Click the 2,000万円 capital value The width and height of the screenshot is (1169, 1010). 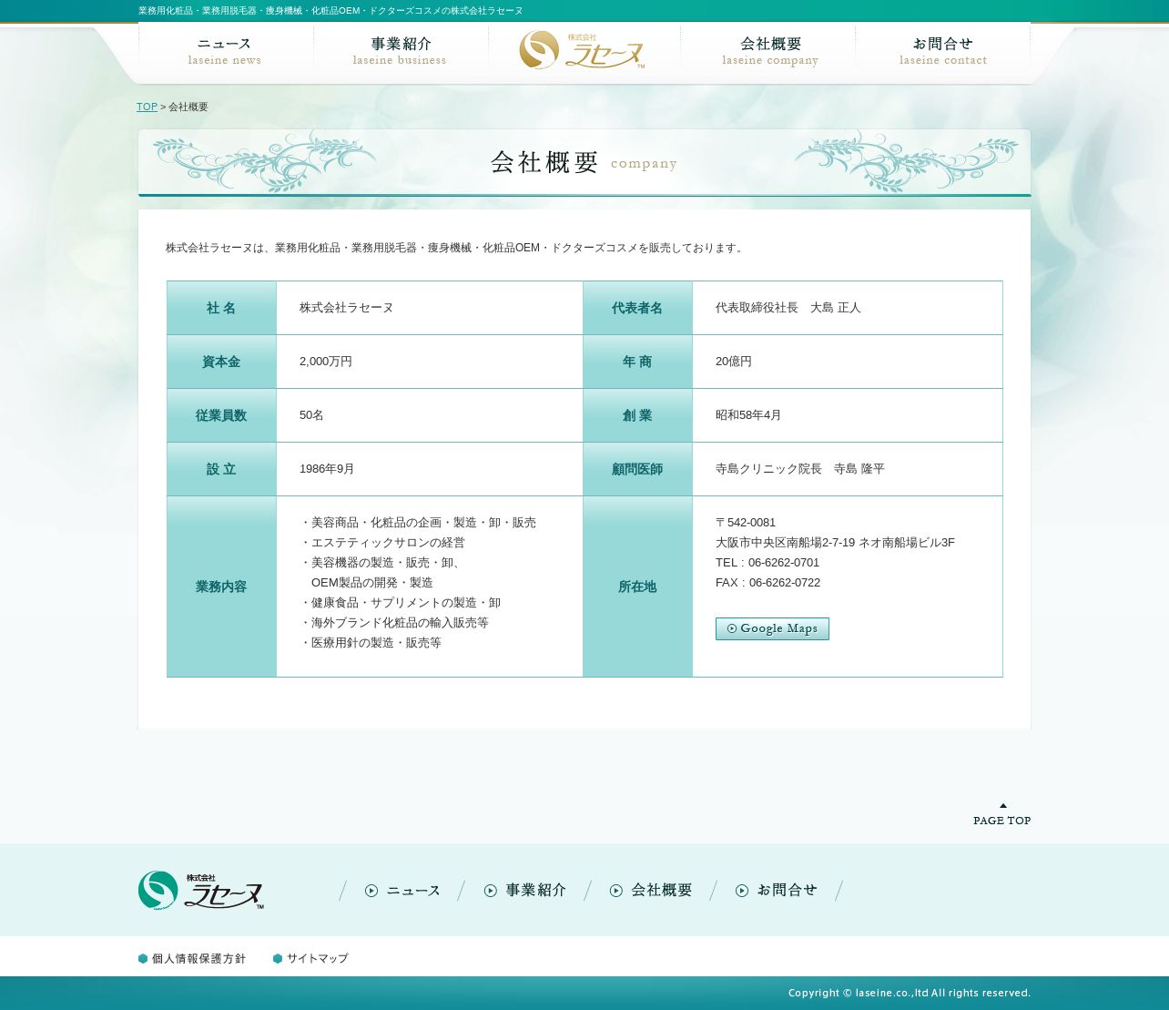(x=326, y=362)
